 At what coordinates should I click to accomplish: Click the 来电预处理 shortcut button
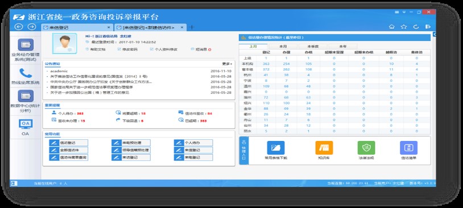131,143
